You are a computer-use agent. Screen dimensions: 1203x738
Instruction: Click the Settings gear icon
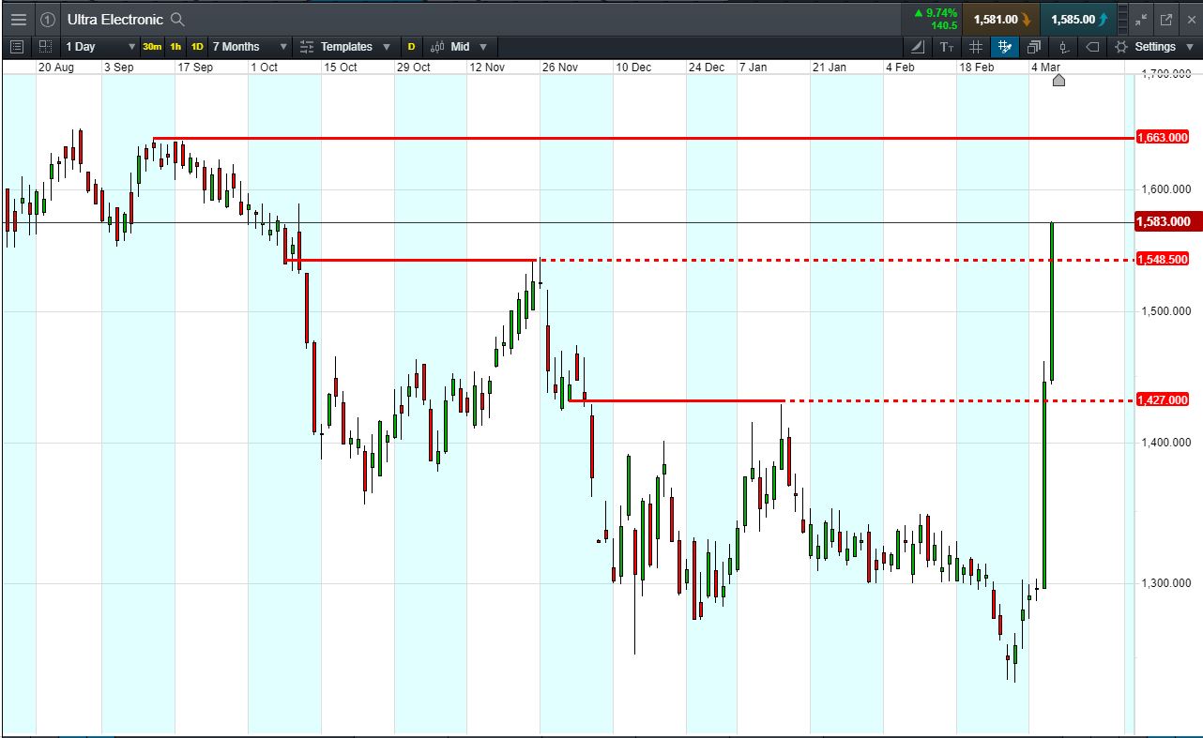[1121, 46]
